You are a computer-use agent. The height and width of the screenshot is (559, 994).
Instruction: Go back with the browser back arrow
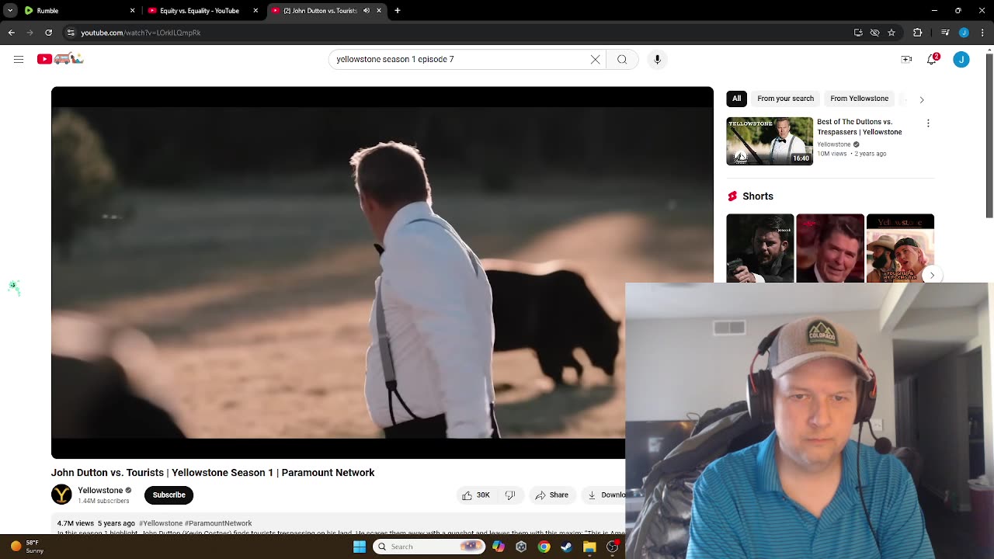pos(11,33)
